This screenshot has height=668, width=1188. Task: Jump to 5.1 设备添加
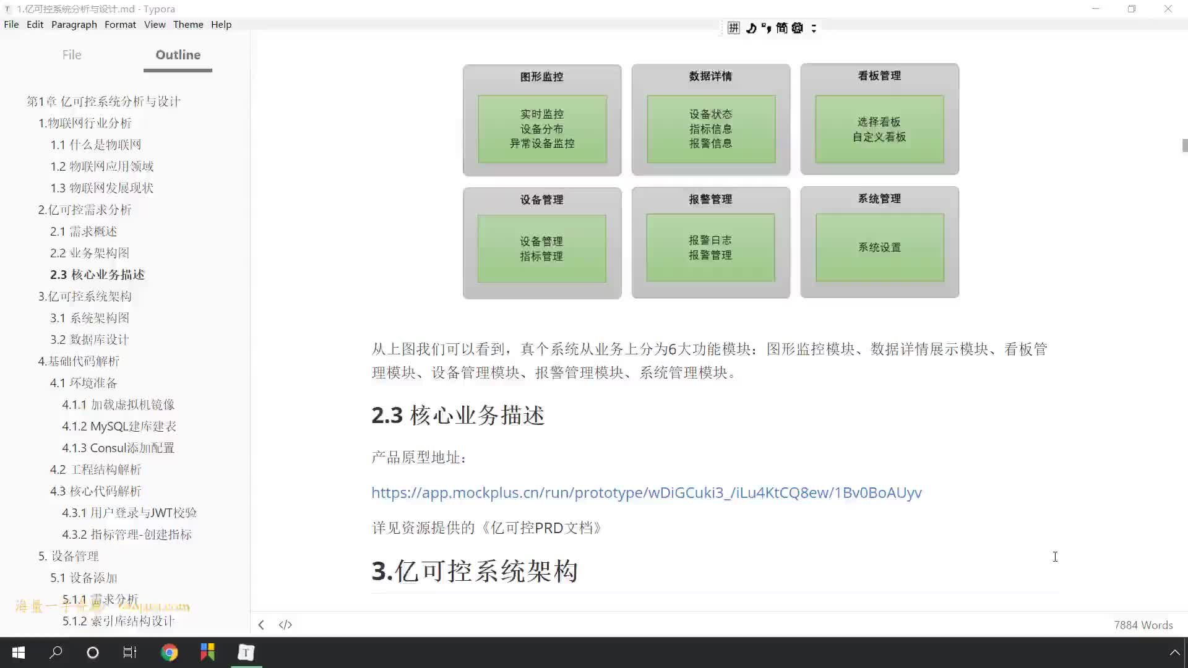click(x=84, y=578)
